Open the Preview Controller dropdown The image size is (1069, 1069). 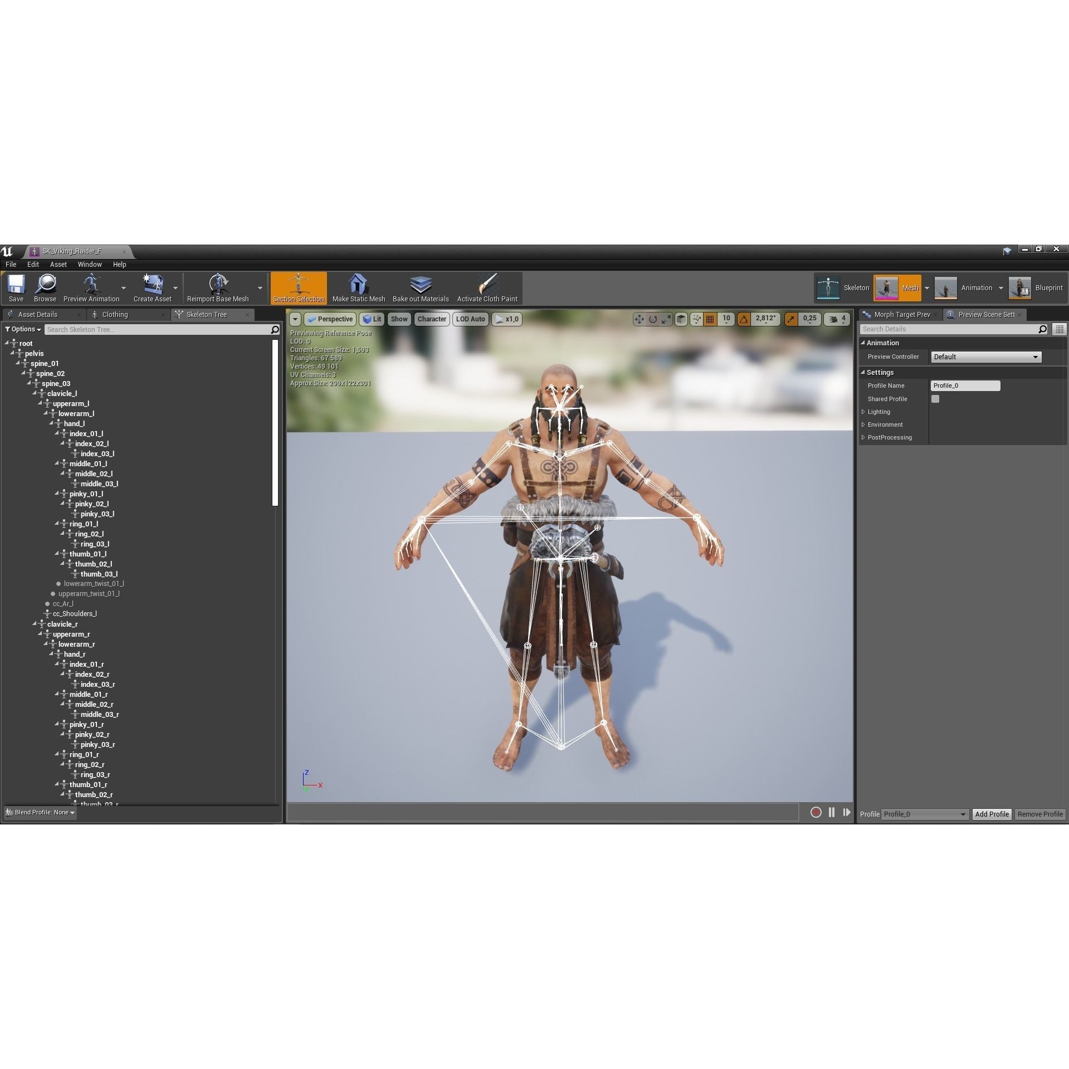coord(985,357)
